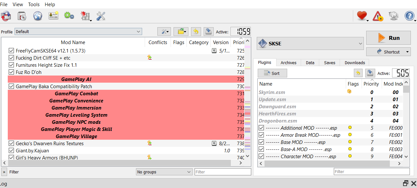Click the mod list create backup icon

pyautogui.click(x=208, y=31)
